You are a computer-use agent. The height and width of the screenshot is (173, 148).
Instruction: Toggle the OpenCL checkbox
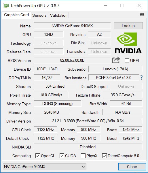click(x=38, y=156)
